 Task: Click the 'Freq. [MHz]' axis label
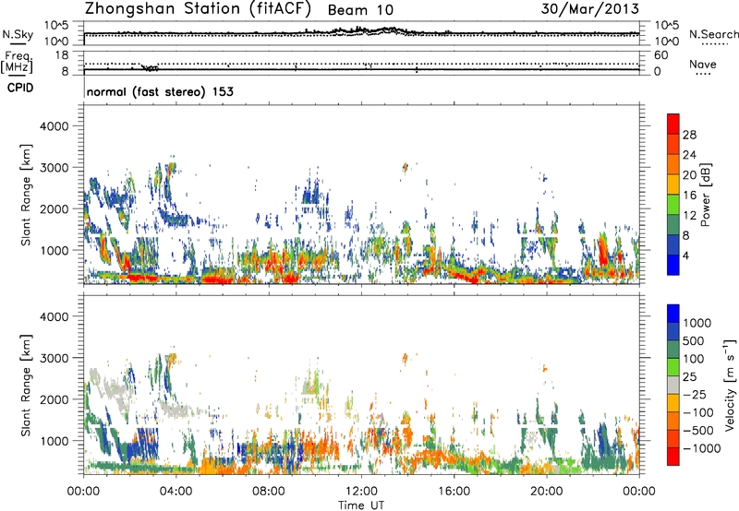(x=17, y=63)
